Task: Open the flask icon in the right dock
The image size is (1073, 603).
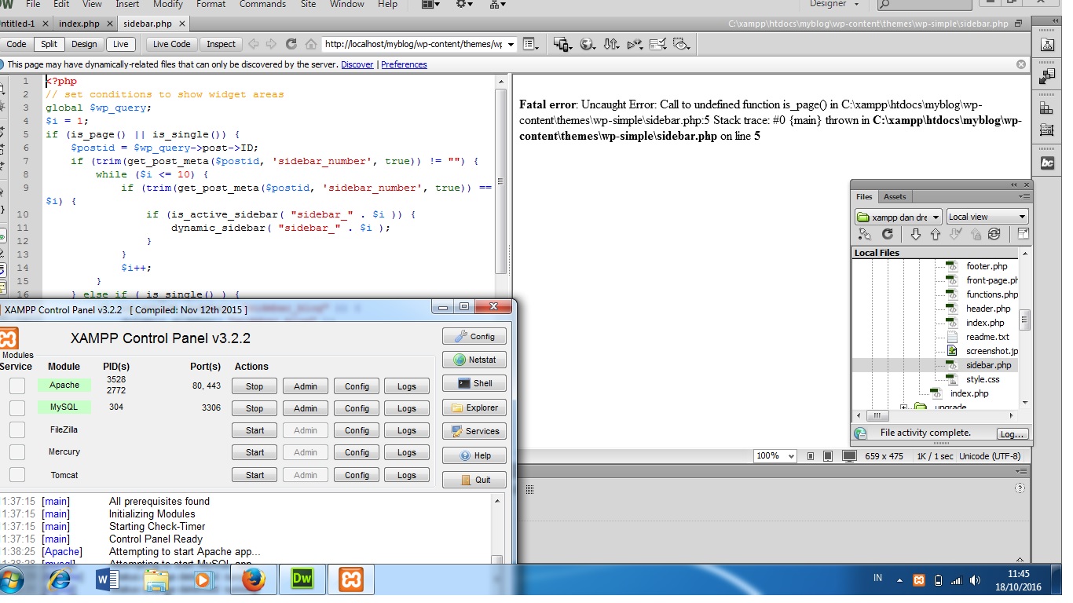Action: click(x=1047, y=46)
